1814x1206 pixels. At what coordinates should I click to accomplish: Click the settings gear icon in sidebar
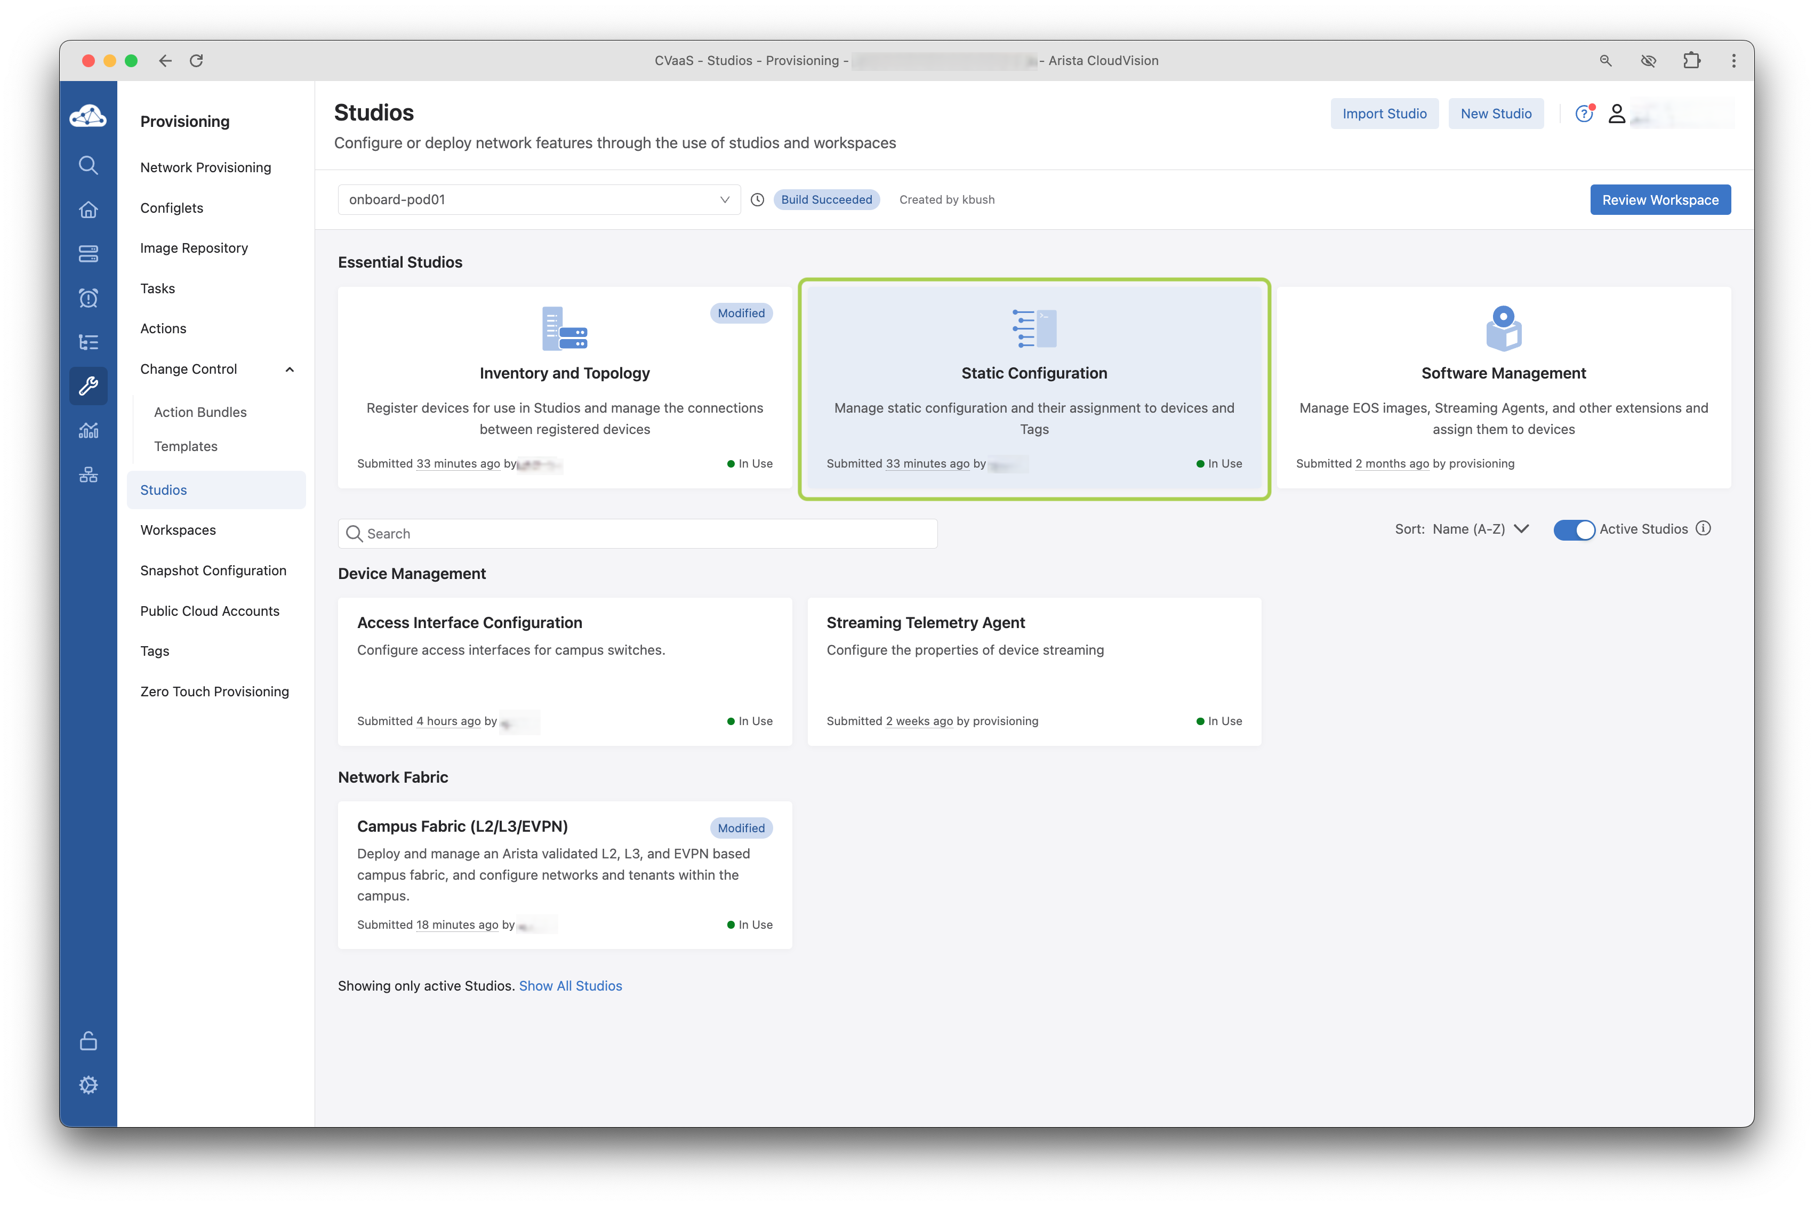pyautogui.click(x=89, y=1086)
